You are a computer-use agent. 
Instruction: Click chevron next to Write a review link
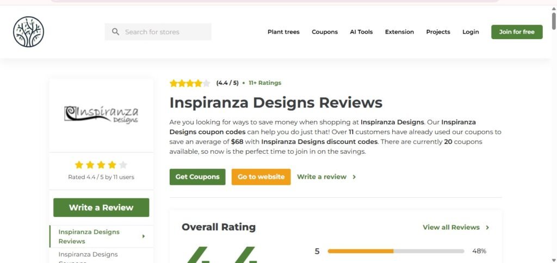[354, 177]
